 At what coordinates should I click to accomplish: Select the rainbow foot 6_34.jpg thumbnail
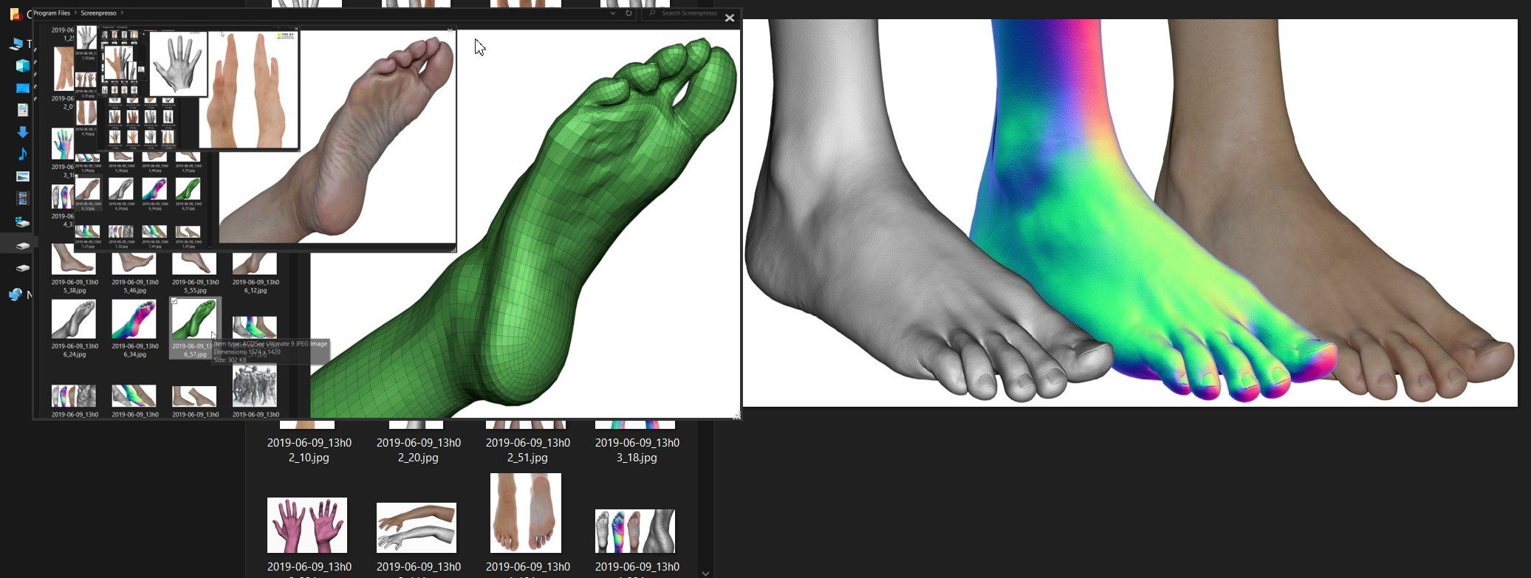pos(134,319)
